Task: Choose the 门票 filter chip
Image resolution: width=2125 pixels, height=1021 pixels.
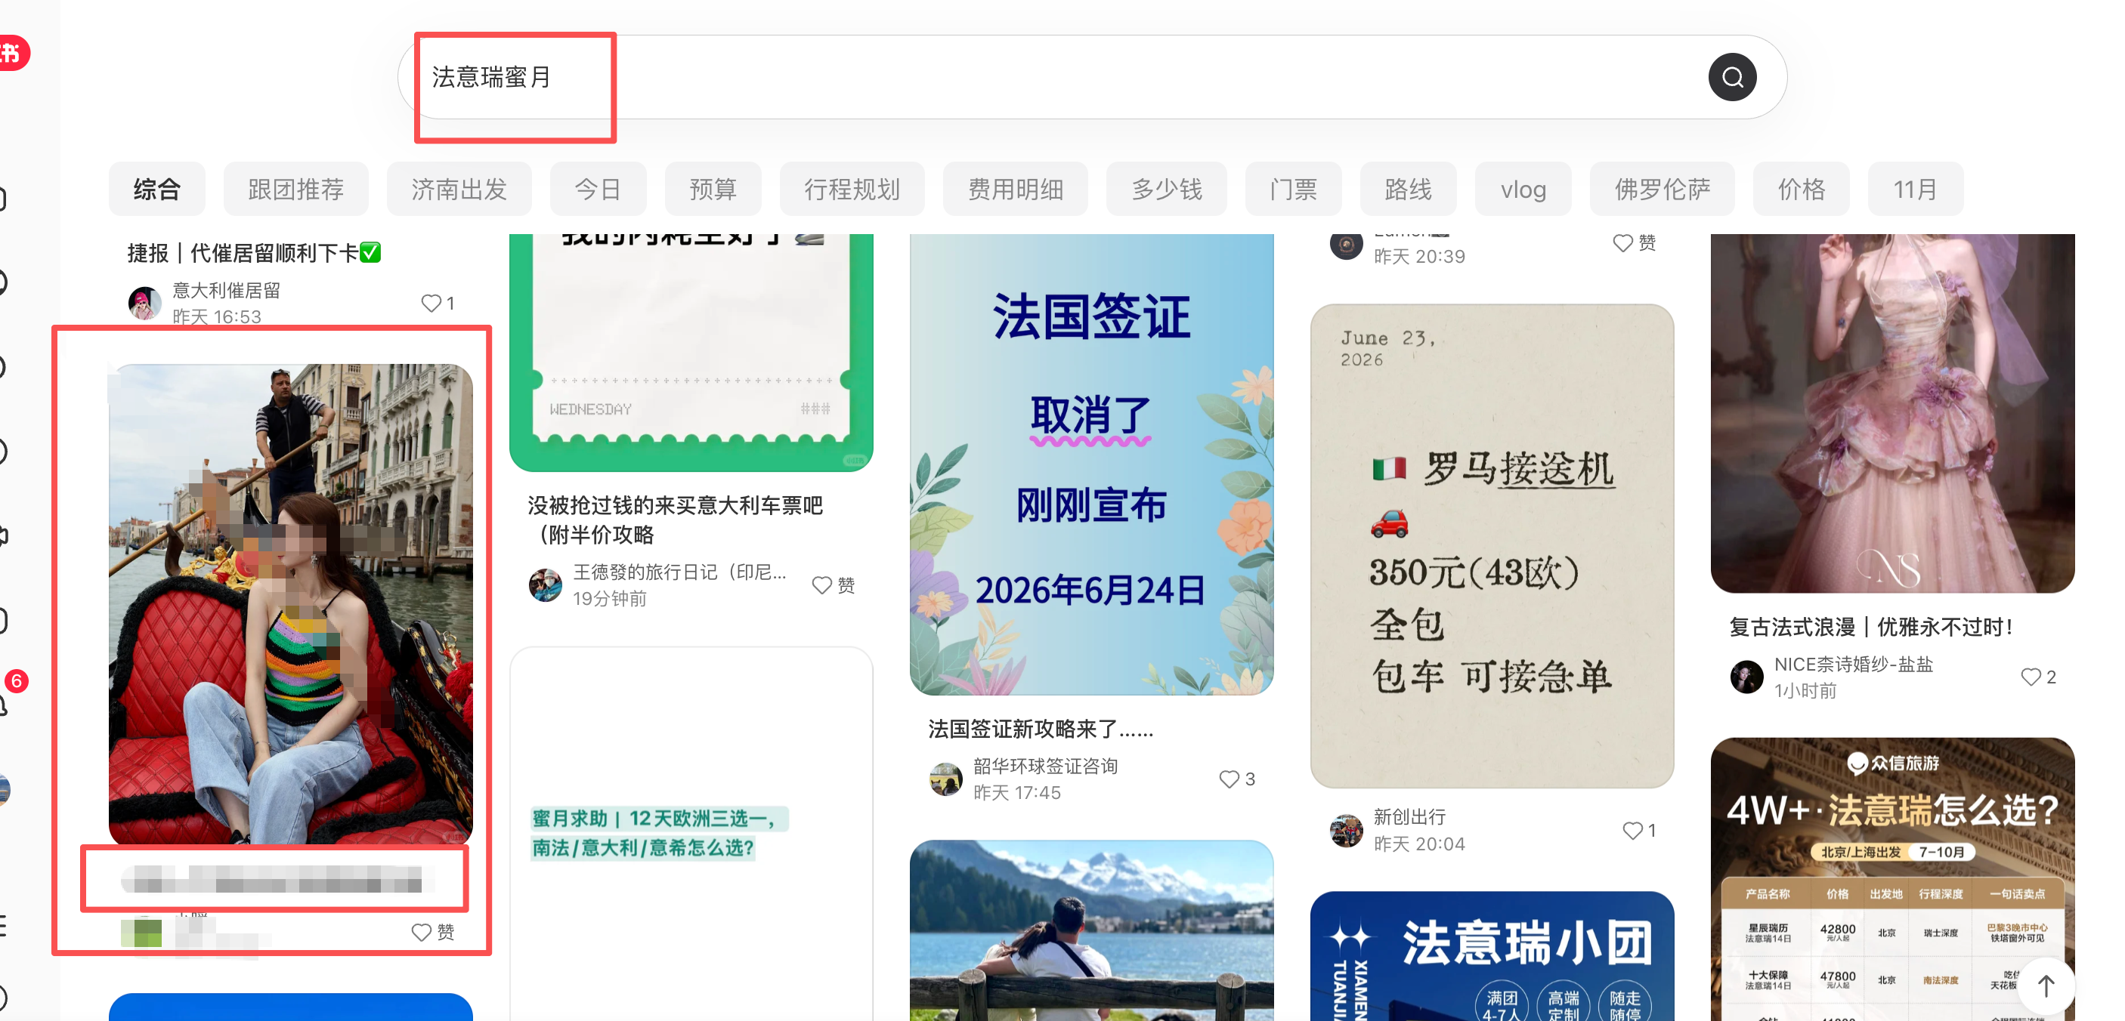Action: pyautogui.click(x=1293, y=190)
